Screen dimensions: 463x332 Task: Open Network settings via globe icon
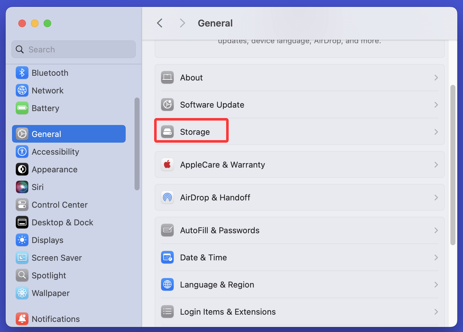click(22, 91)
